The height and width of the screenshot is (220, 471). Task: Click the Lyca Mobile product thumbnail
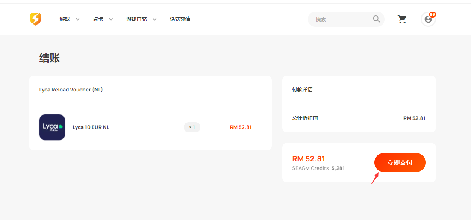[52, 127]
